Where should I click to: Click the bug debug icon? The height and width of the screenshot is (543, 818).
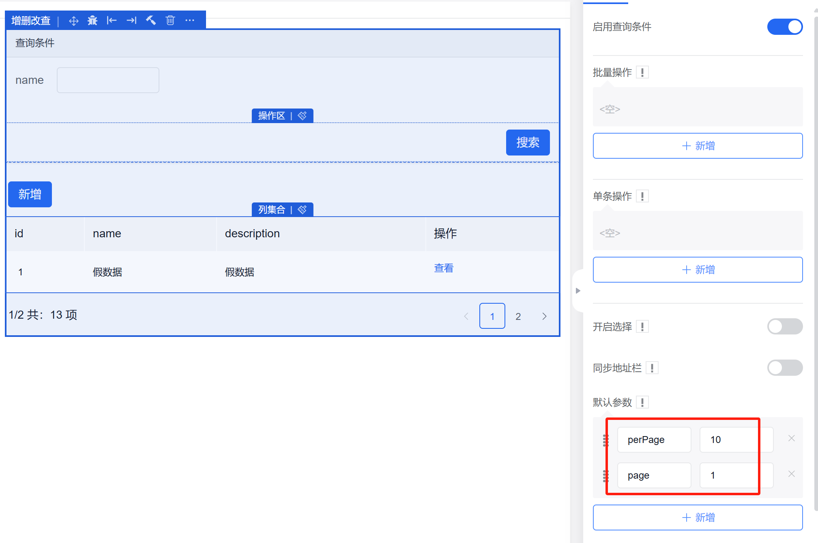point(92,21)
